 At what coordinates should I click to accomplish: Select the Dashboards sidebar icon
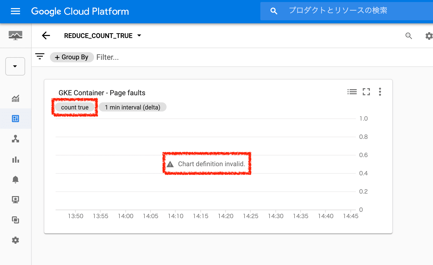15,118
